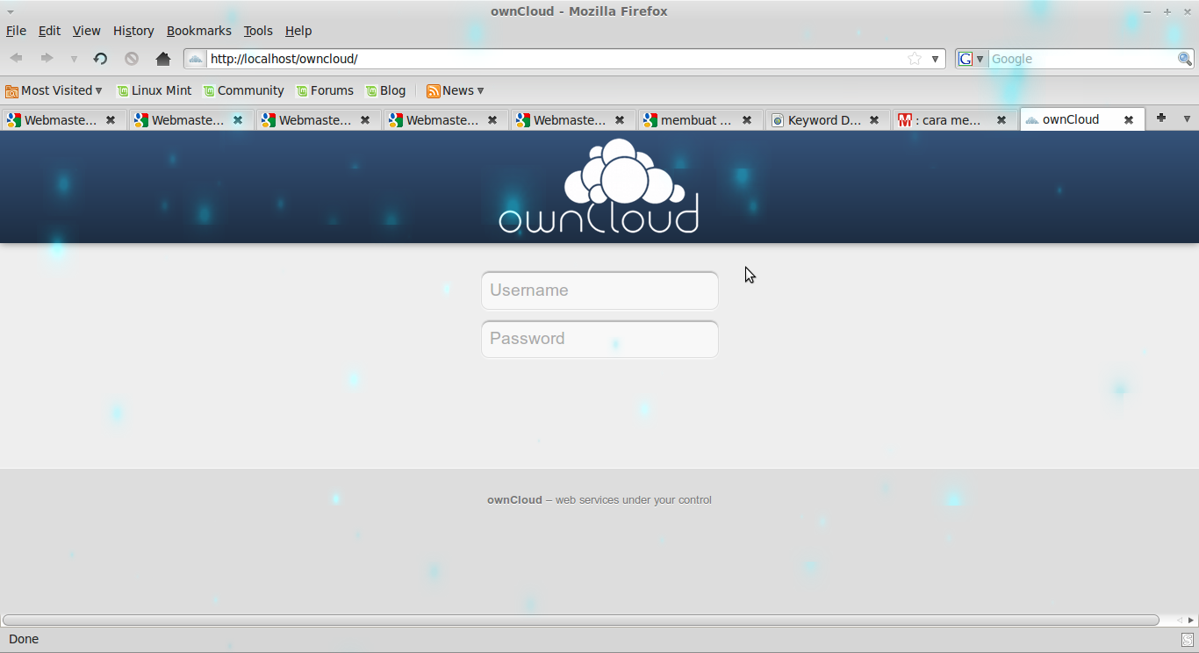Screen dimensions: 1199x653
Task: Open the address bar history dropdown
Action: [x=935, y=59]
